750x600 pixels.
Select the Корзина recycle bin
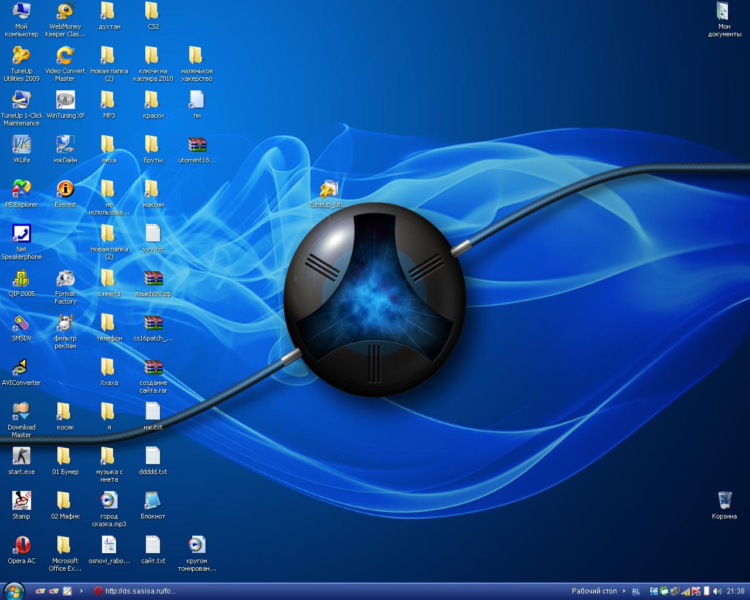(724, 501)
